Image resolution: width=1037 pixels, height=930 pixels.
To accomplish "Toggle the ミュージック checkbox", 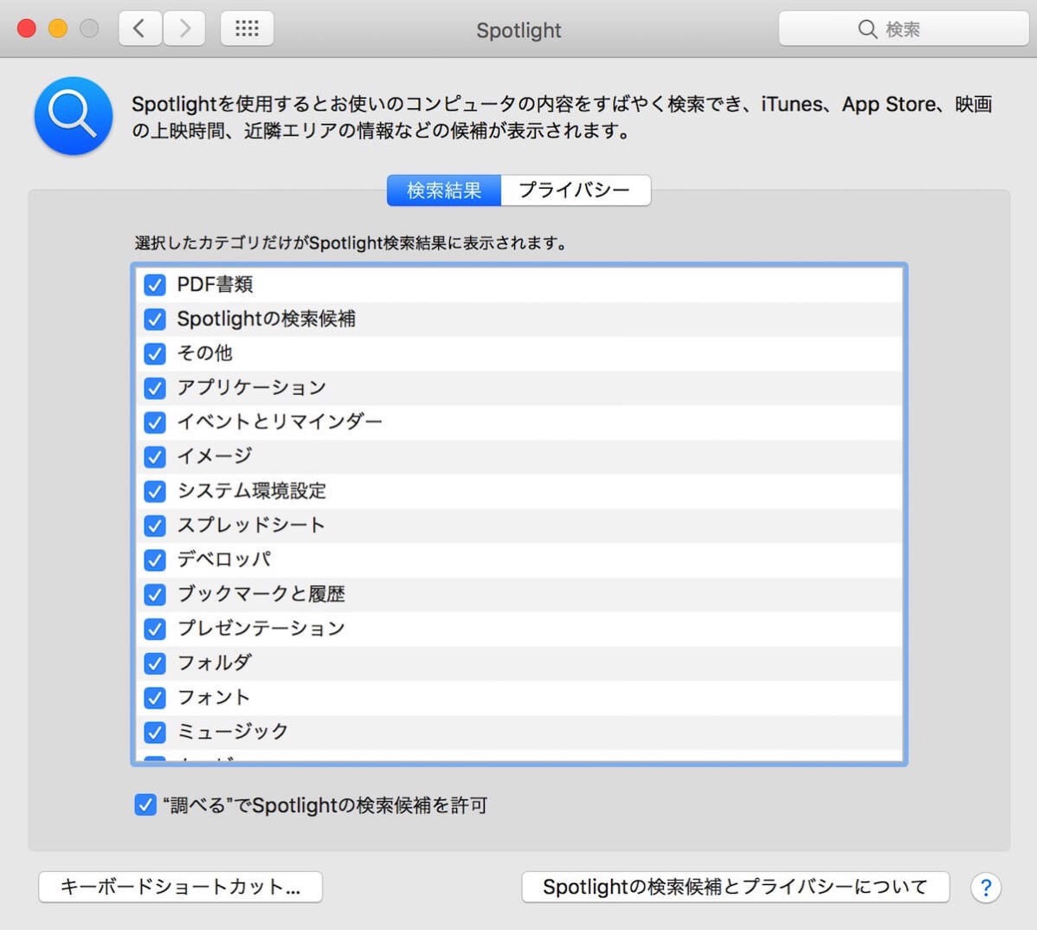I will [x=155, y=733].
